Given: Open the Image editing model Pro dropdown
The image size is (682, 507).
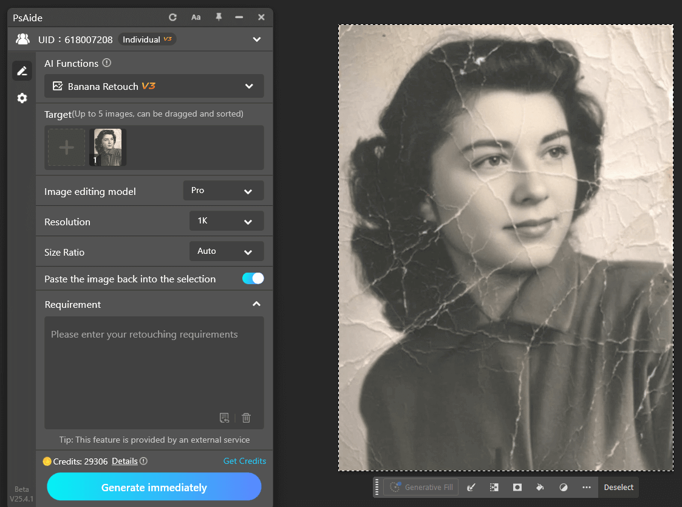Looking at the screenshot, I should click(x=223, y=190).
